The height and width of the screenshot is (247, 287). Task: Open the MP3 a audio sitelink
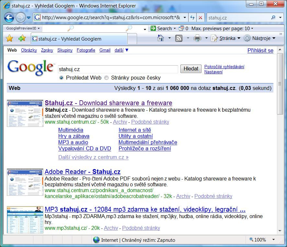point(73,142)
